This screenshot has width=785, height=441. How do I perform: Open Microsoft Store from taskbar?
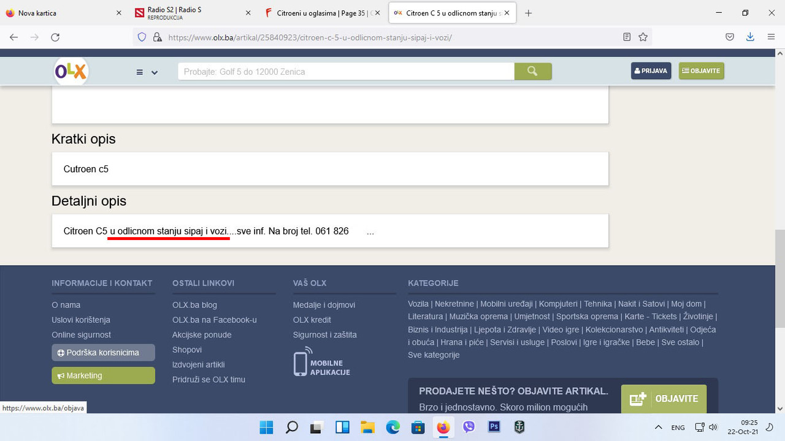pos(418,427)
